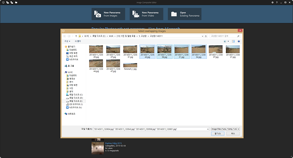Open 문서 (Documents) folder in sidebar
Screen dimensions: 293x158
tap(70, 82)
